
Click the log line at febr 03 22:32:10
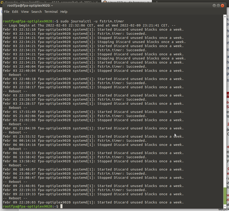[x=93, y=30]
